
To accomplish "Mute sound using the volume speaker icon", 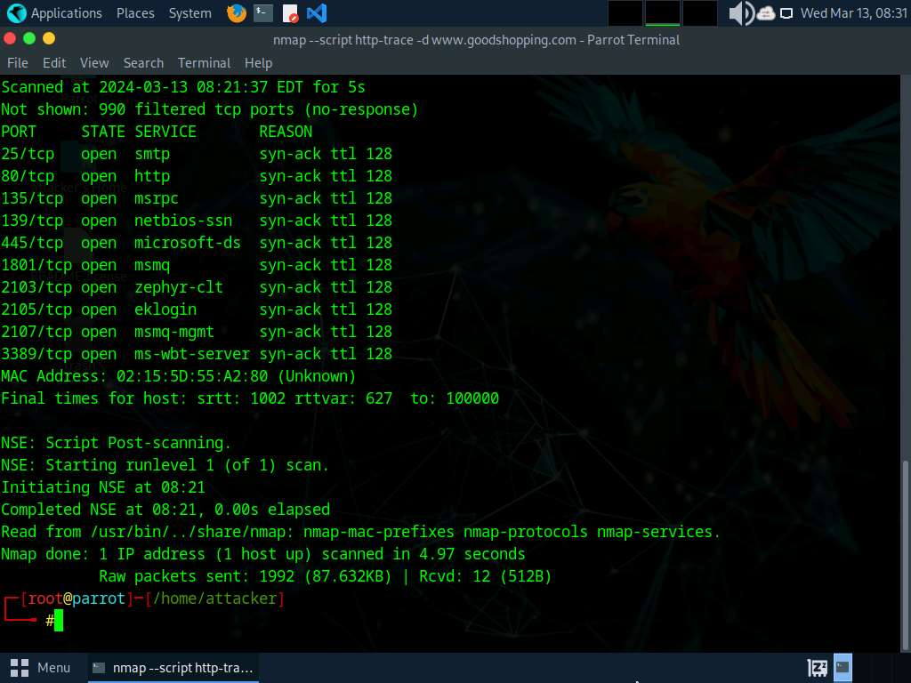I will click(739, 13).
